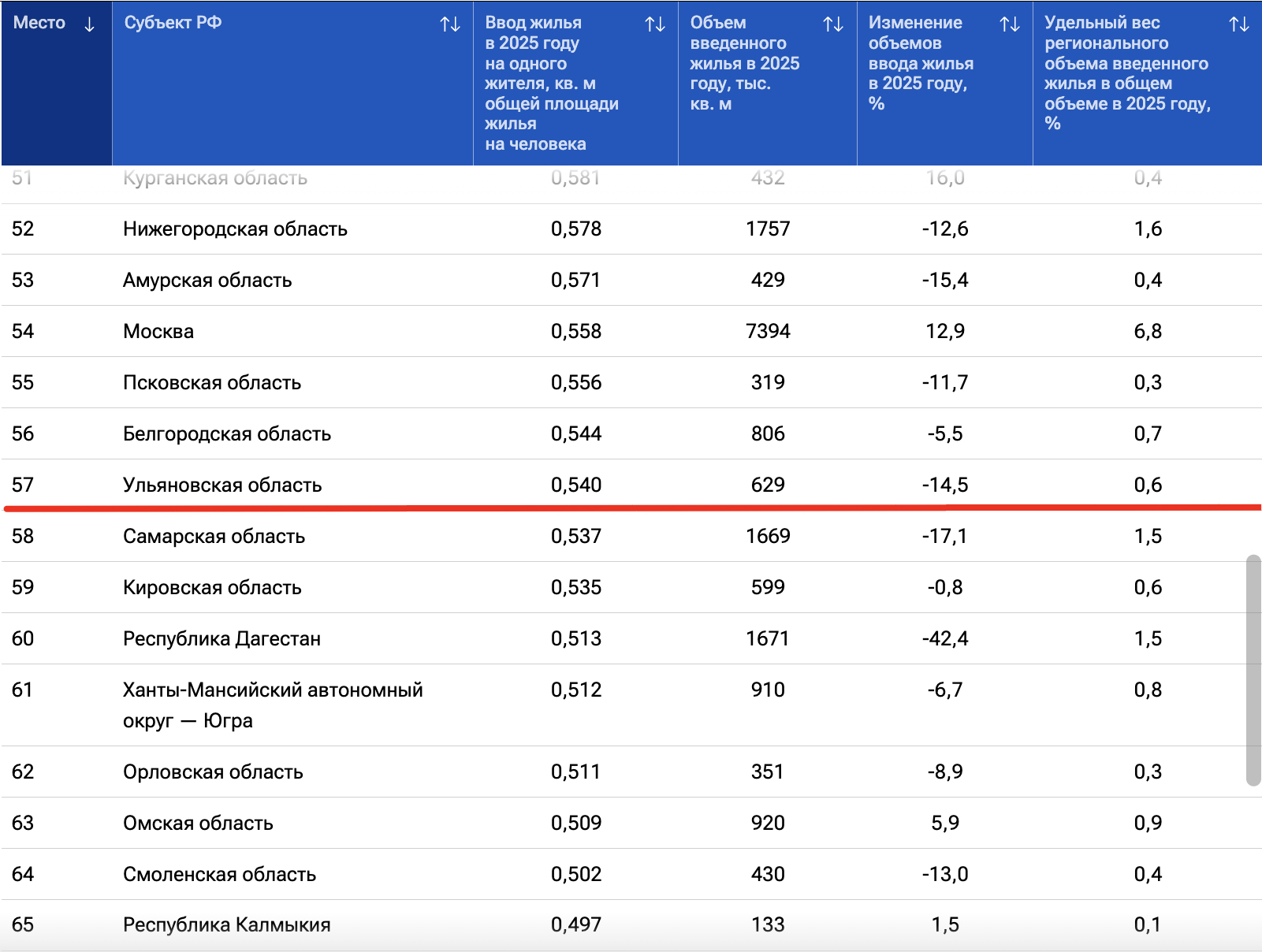Click Ханты-Мансийский автономный округ — Югра cell

click(272, 705)
